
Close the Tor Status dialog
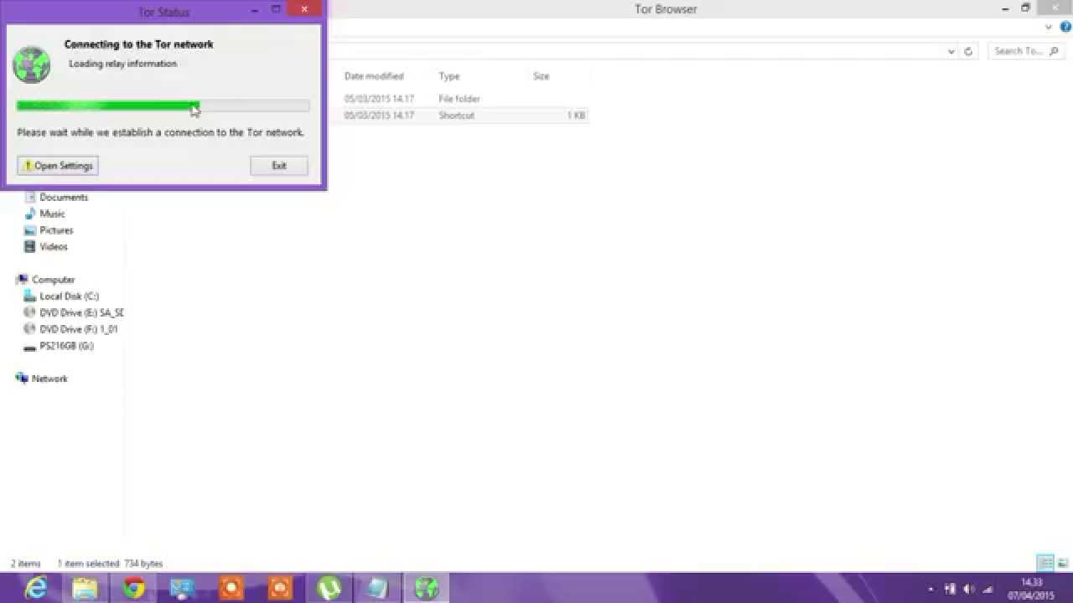[303, 9]
